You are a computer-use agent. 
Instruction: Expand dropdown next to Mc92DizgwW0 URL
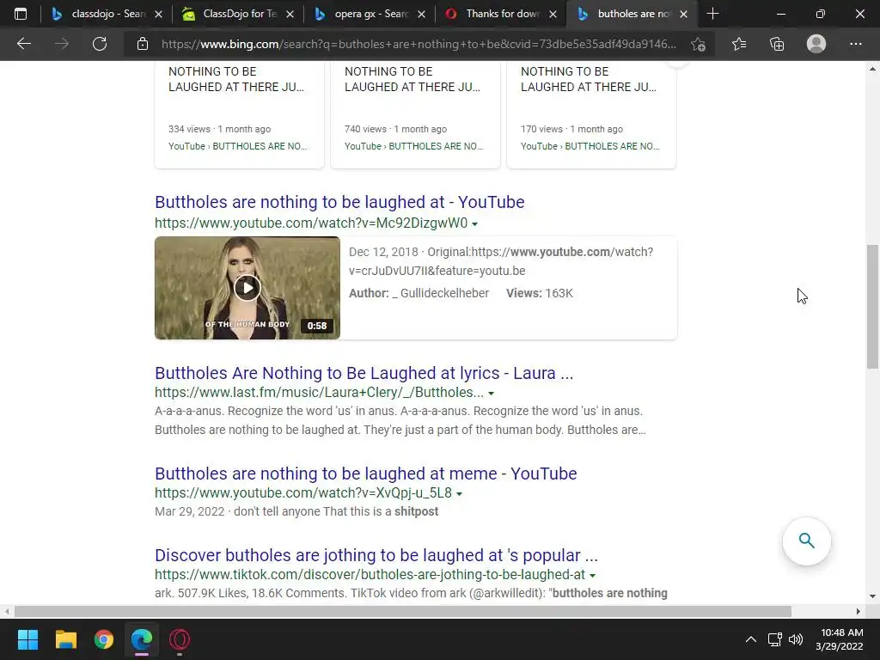[474, 224]
